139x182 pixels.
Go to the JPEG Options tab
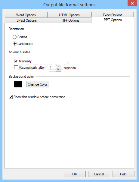tap(27, 20)
